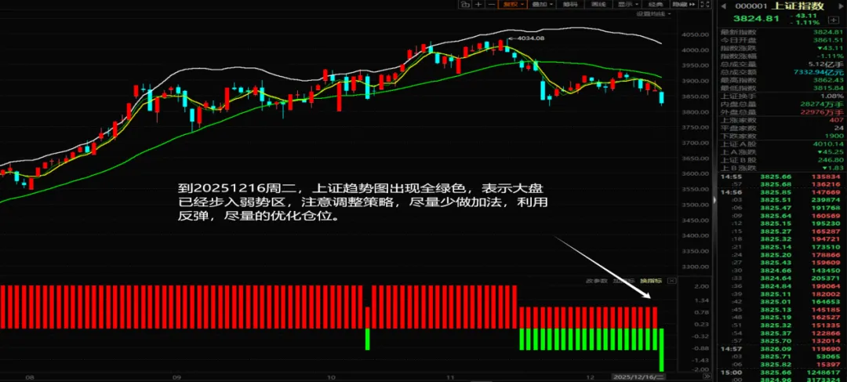Go to previous stock with left arrow
The width and height of the screenshot is (847, 382).
coord(723,6)
